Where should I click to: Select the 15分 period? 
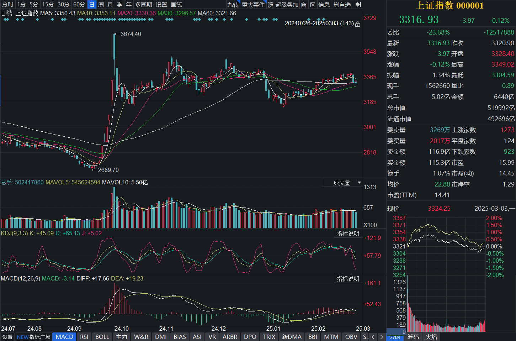(x=48, y=4)
